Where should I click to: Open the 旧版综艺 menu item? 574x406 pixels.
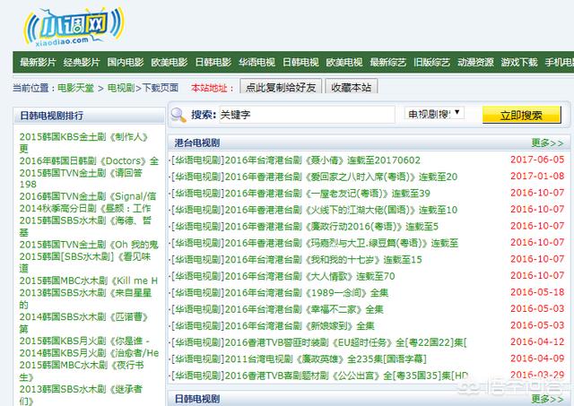431,62
